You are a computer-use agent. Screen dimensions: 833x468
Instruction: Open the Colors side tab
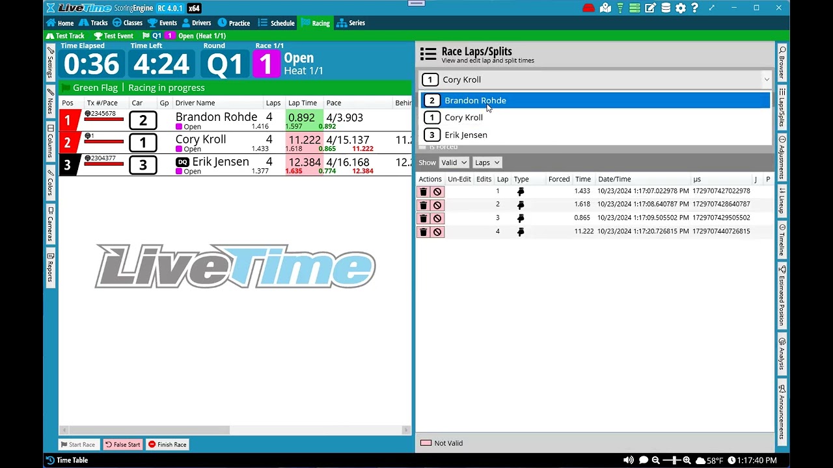pos(50,183)
